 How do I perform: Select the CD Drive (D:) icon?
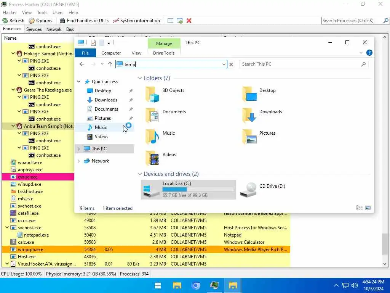click(x=248, y=190)
